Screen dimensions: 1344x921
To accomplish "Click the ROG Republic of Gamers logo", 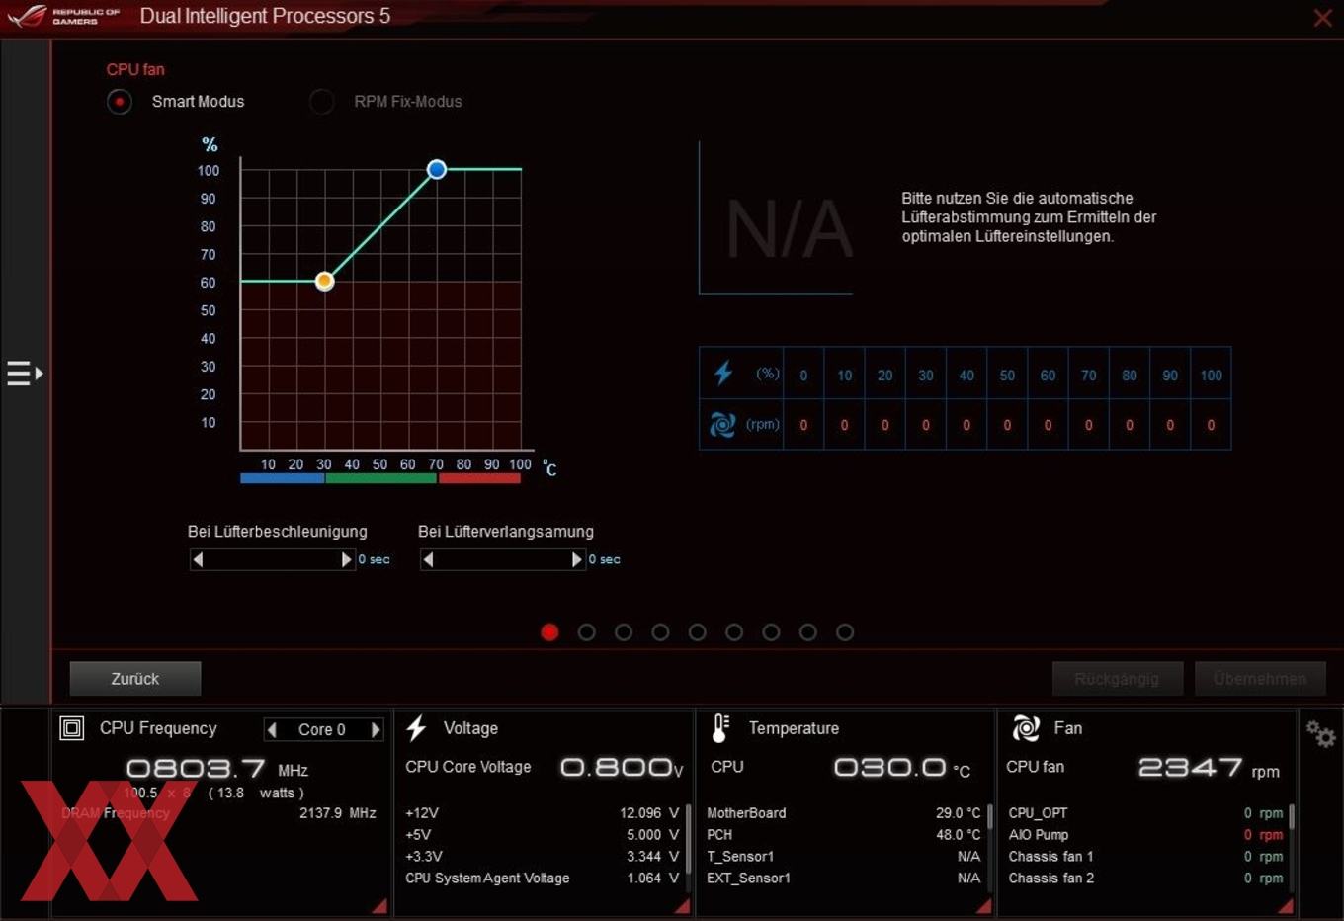I will tap(62, 16).
